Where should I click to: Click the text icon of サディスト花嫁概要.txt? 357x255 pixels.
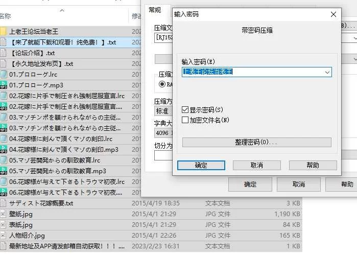coord(3,203)
